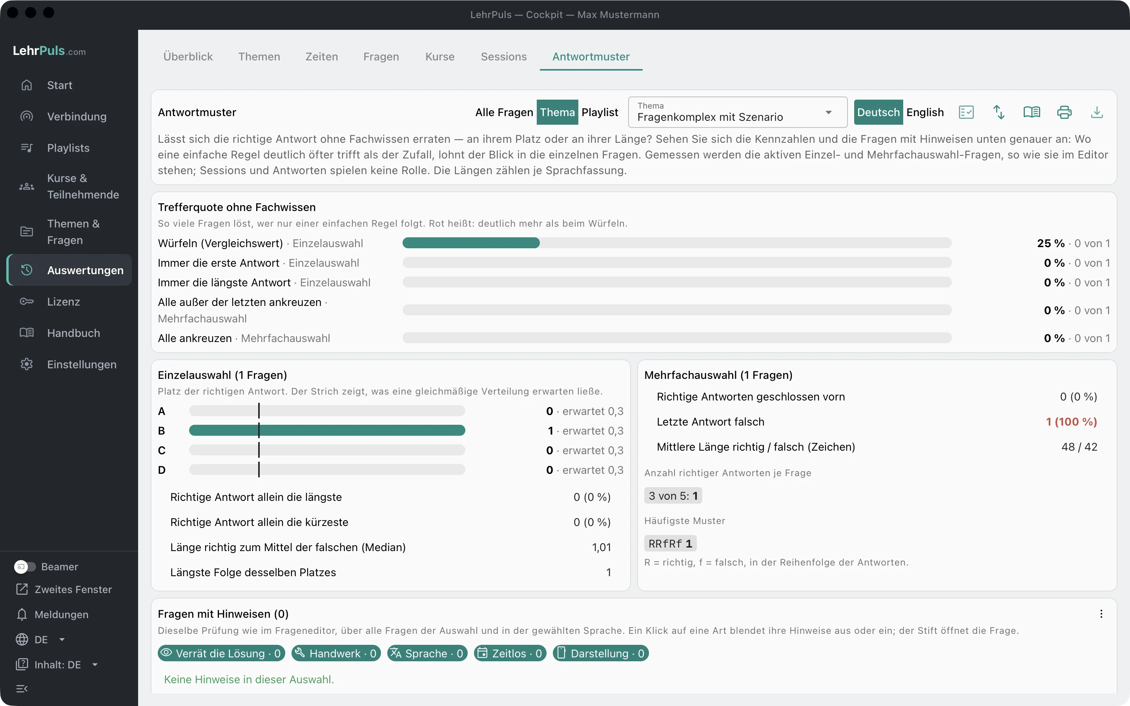Open Auswertungen in the sidebar
The image size is (1130, 706).
[69, 270]
